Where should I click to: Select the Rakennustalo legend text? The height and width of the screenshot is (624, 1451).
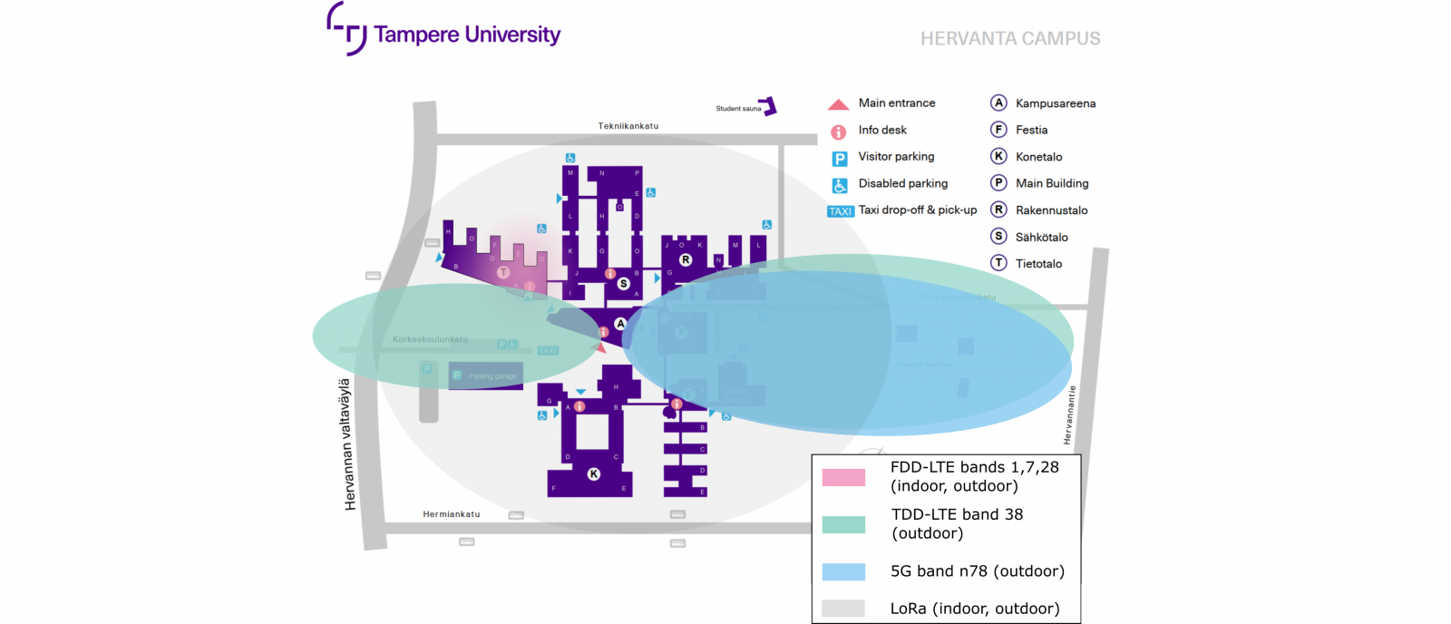point(1051,210)
